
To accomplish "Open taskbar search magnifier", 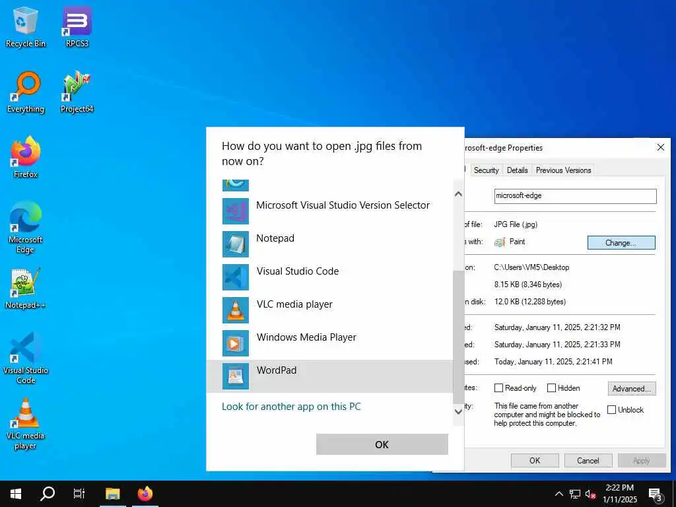I will click(x=48, y=494).
